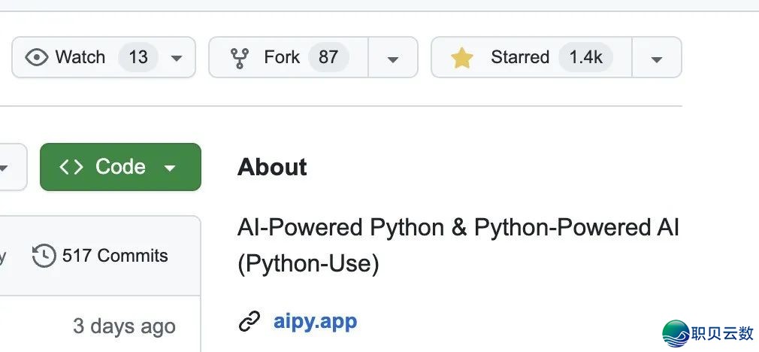This screenshot has width=759, height=352.
Task: Expand the green Code button caret
Action: [169, 168]
